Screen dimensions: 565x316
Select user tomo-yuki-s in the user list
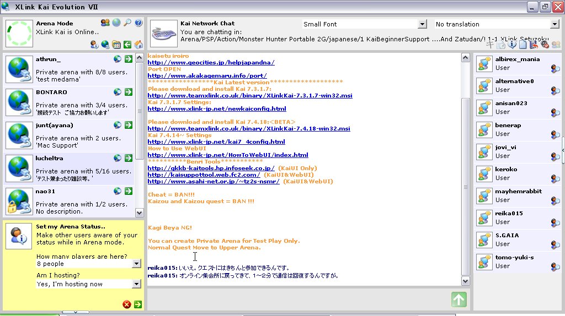coord(518,262)
